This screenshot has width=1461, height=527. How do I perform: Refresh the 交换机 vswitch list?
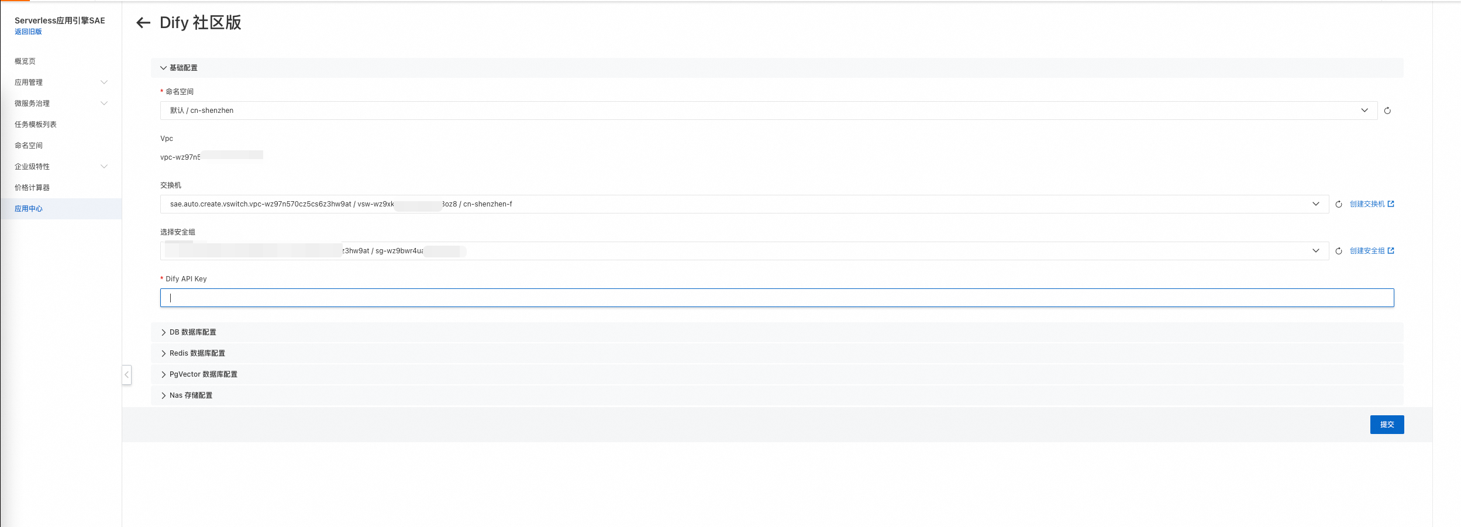[1339, 204]
